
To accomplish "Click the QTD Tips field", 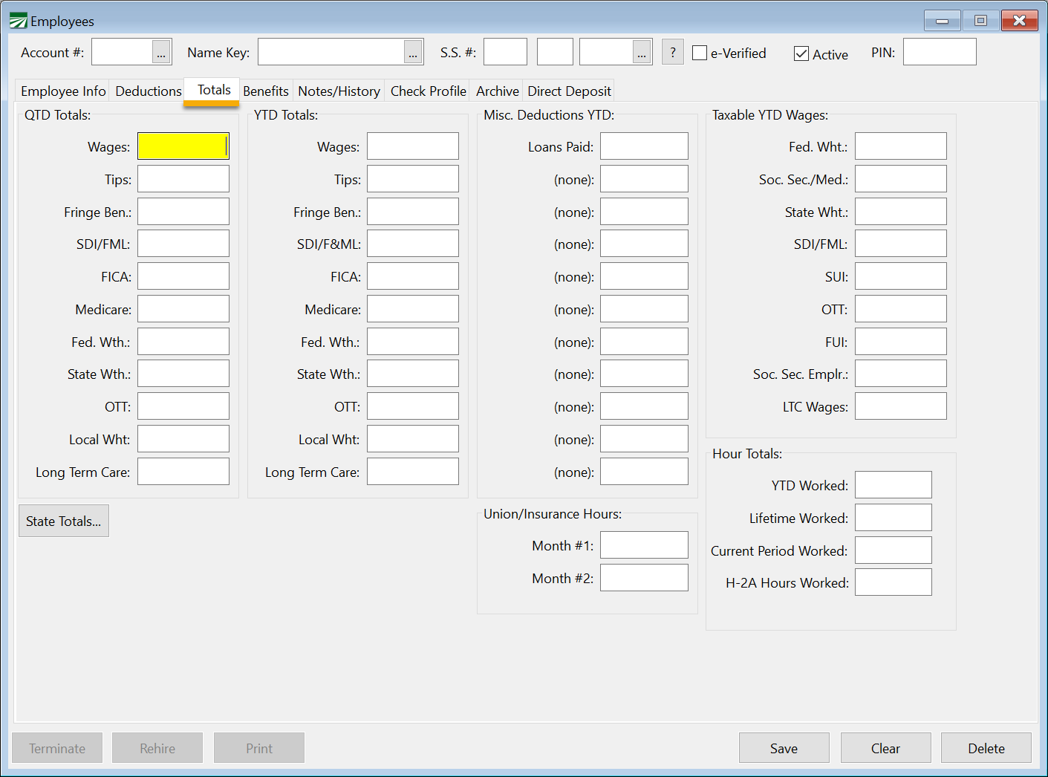I will [183, 179].
